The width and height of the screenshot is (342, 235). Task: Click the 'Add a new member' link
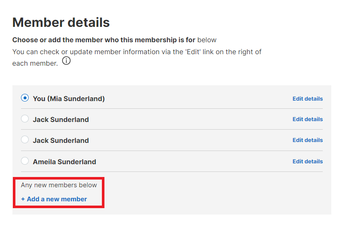(x=54, y=199)
